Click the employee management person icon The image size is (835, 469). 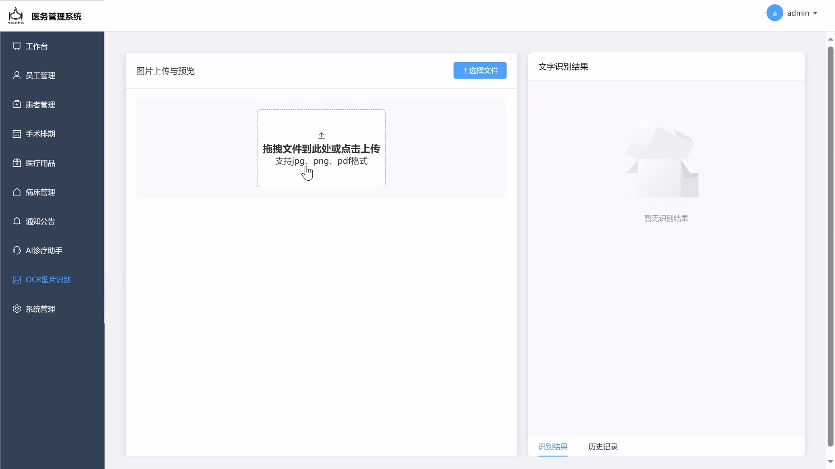point(17,76)
